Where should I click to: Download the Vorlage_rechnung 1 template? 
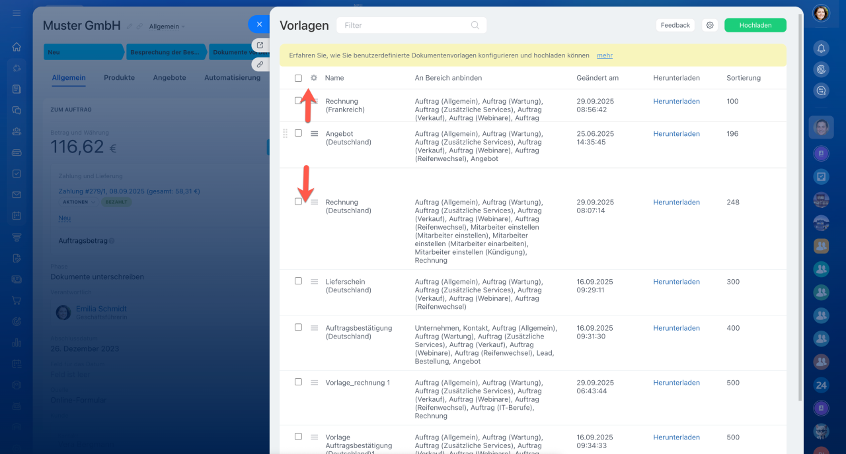pyautogui.click(x=676, y=382)
